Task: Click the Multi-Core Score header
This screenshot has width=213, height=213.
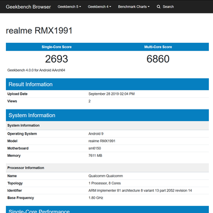Action: [x=158, y=47]
